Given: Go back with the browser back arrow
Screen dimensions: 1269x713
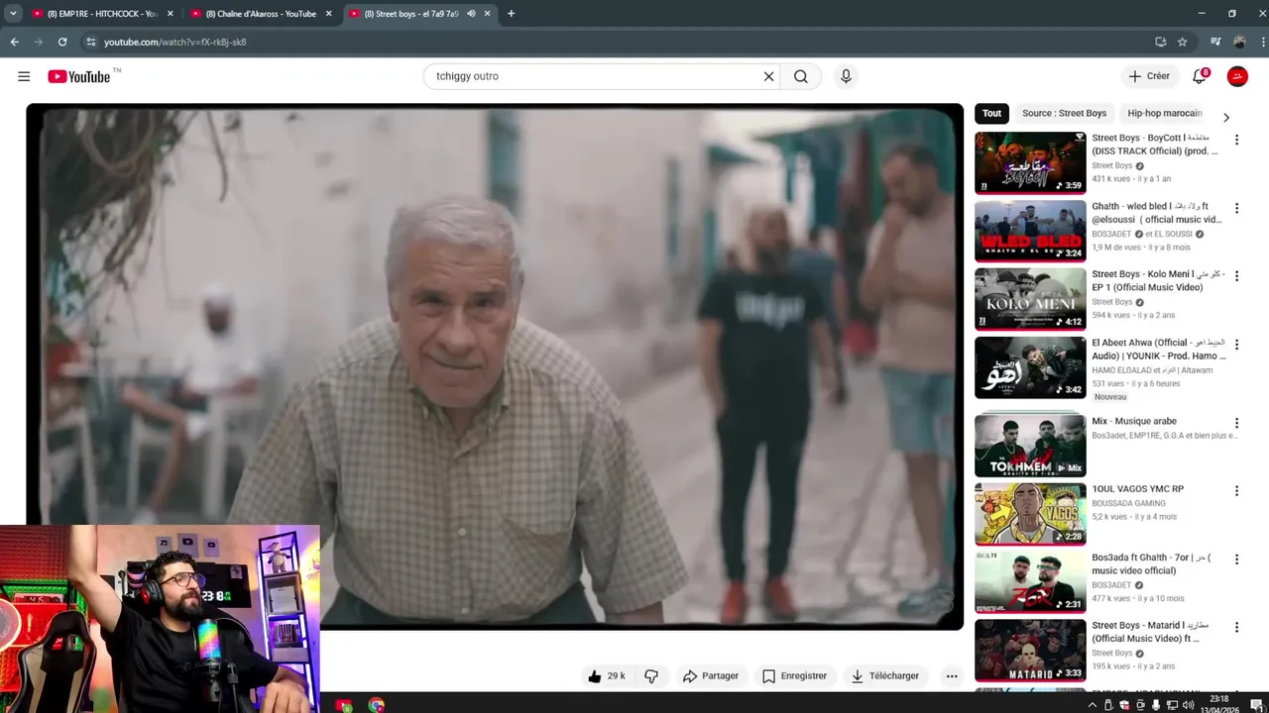Looking at the screenshot, I should 15,42.
